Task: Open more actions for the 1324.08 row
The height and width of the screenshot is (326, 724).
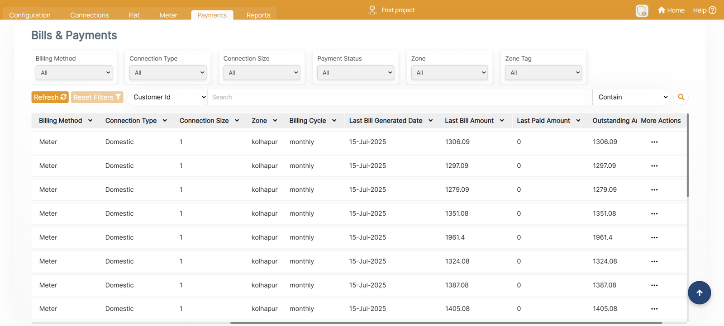Action: pyautogui.click(x=654, y=261)
